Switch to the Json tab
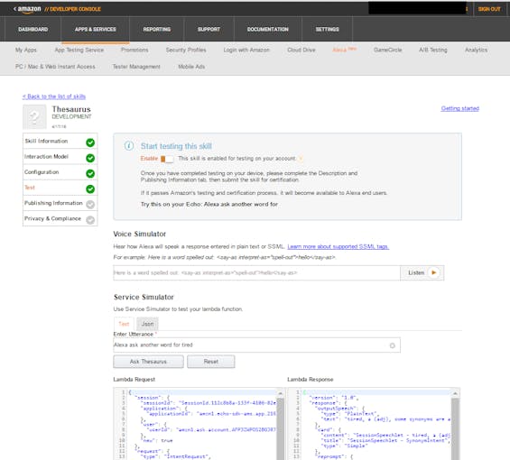This screenshot has width=510, height=460. 147,324
